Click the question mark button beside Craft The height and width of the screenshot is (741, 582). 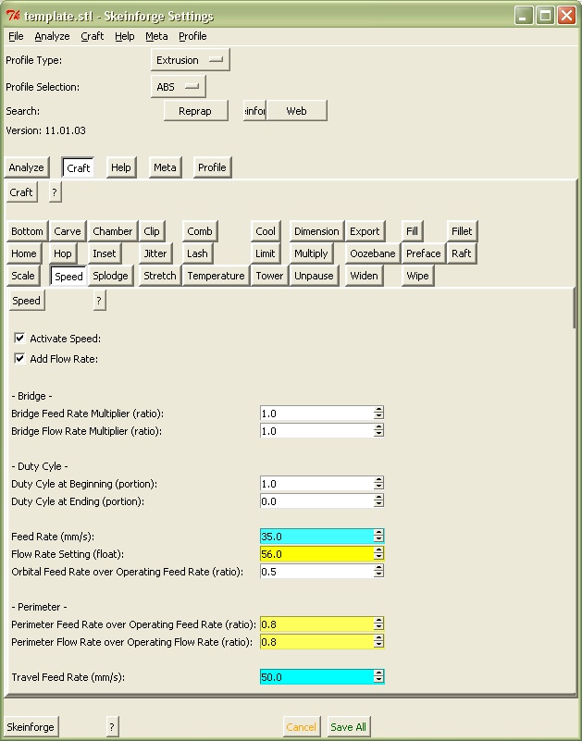55,192
